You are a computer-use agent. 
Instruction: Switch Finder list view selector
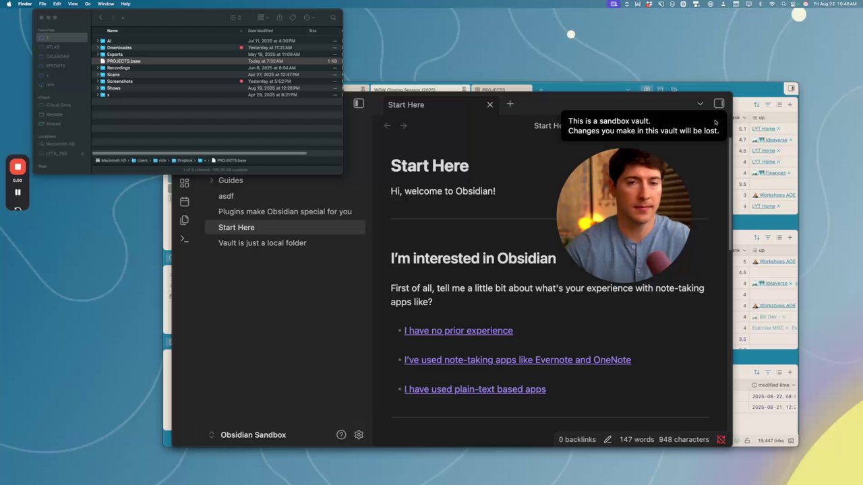click(x=235, y=18)
